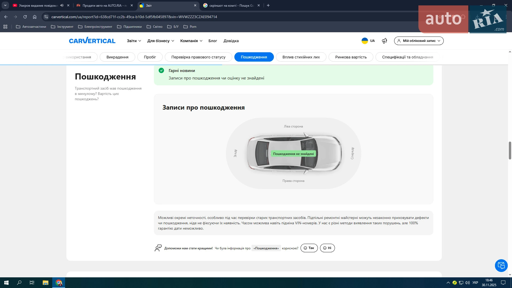The image size is (512, 288).
Task: Open the browser home page icon
Action: (35, 17)
